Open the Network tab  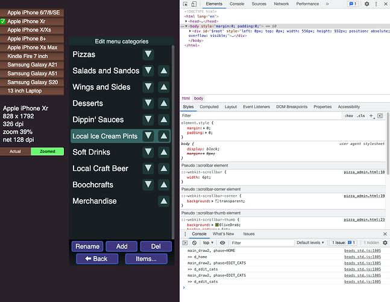[x=281, y=4]
